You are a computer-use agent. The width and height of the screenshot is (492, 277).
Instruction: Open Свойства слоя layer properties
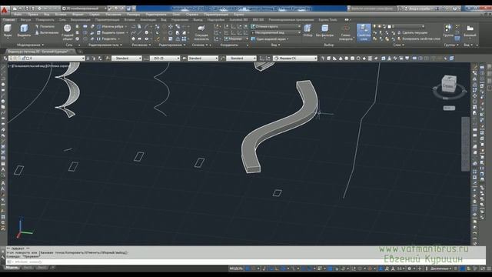coord(364,32)
